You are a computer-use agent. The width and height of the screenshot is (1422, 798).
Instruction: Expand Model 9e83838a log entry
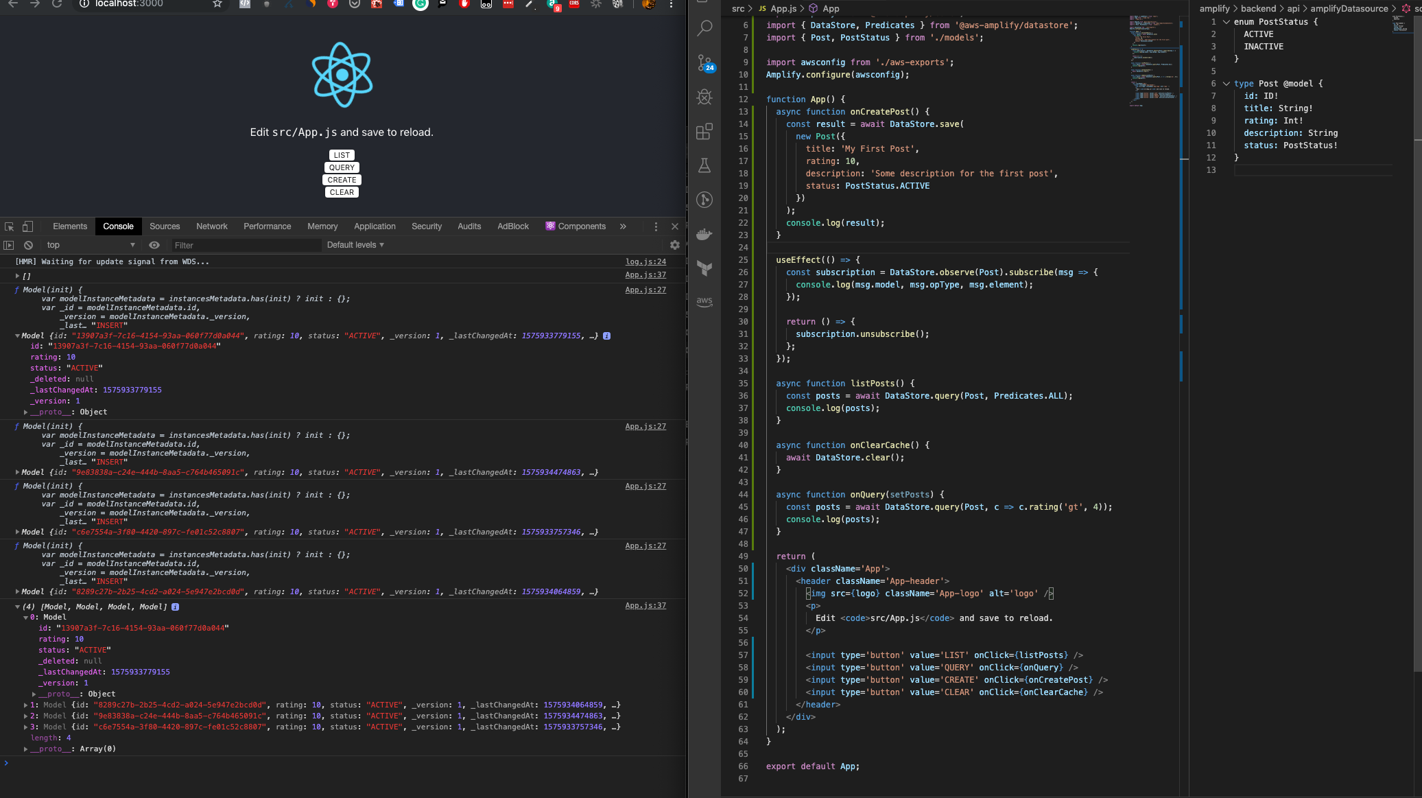click(18, 472)
